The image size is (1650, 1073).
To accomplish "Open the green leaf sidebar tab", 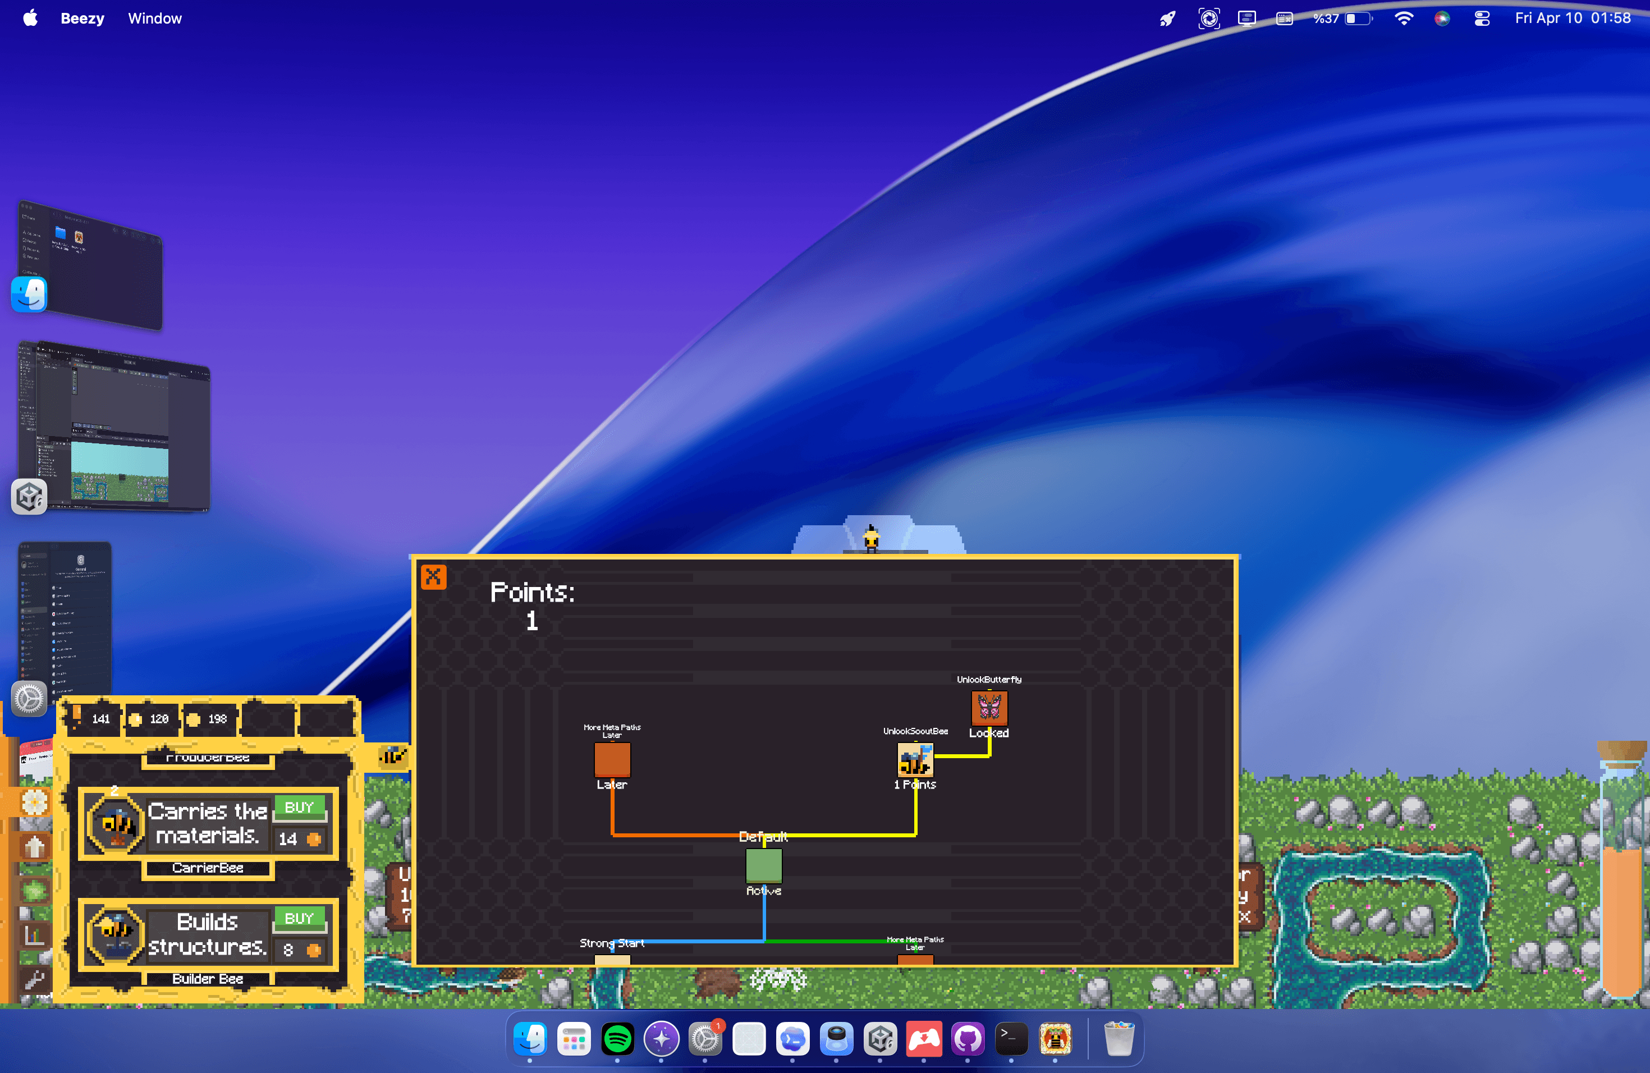I will pos(34,891).
